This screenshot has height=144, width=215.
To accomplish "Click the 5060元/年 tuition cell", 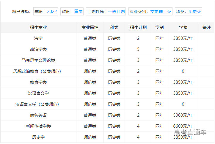I will 183,115.
